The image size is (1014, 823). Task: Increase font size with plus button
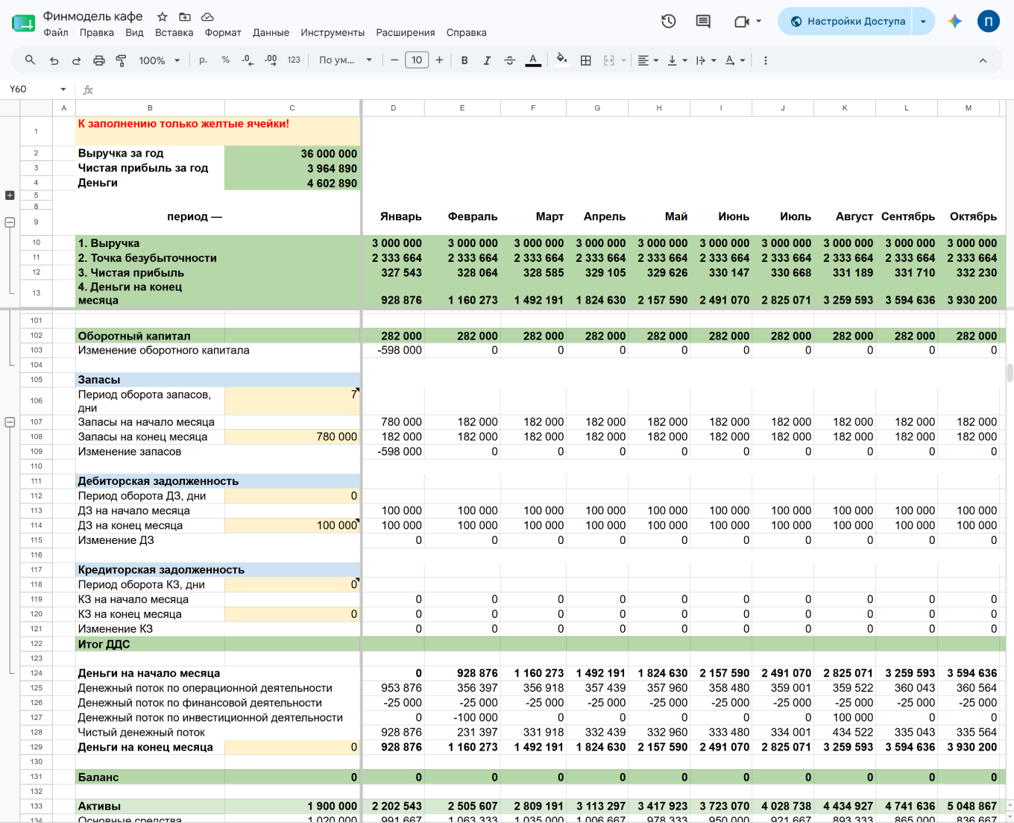coord(440,60)
